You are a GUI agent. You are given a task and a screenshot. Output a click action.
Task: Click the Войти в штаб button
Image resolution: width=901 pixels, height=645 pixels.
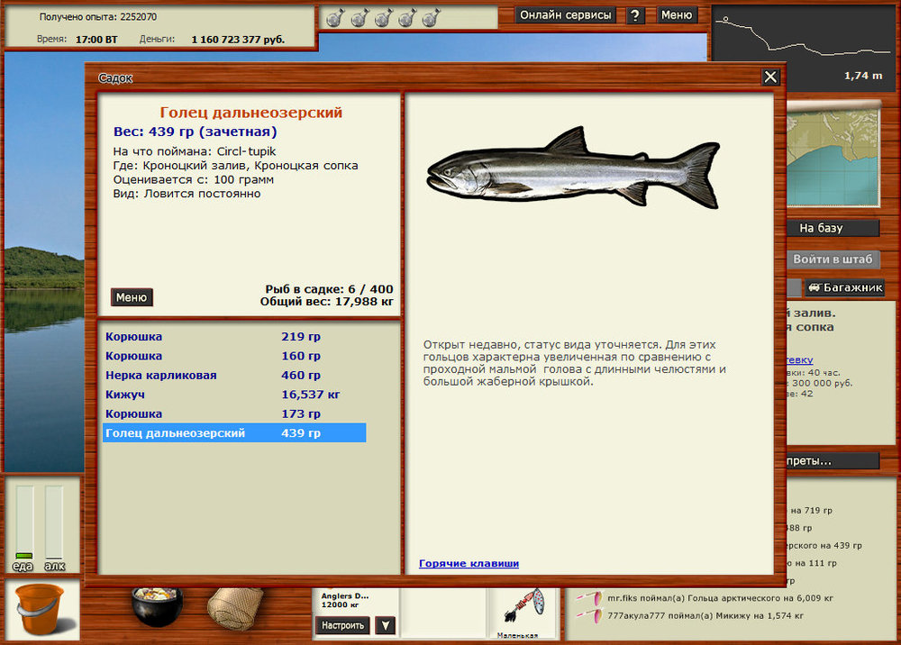pos(833,259)
